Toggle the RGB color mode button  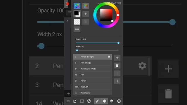[x=77, y=29]
